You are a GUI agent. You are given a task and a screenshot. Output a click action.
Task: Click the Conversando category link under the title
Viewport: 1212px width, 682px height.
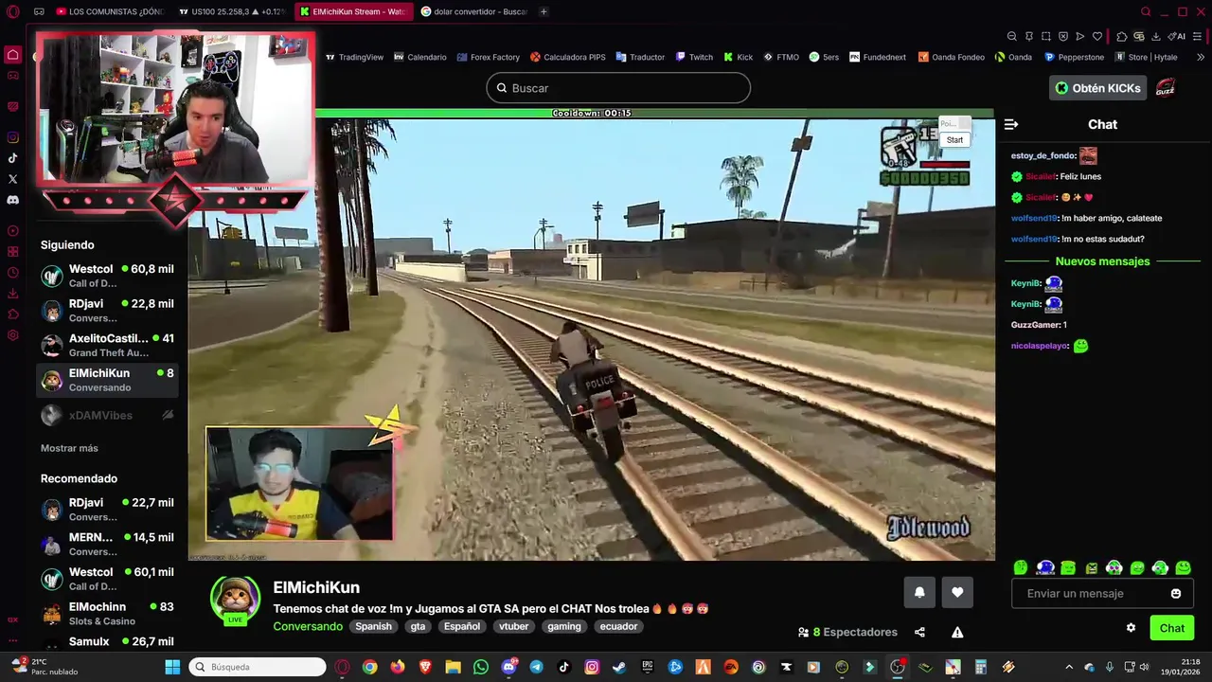tap(308, 626)
